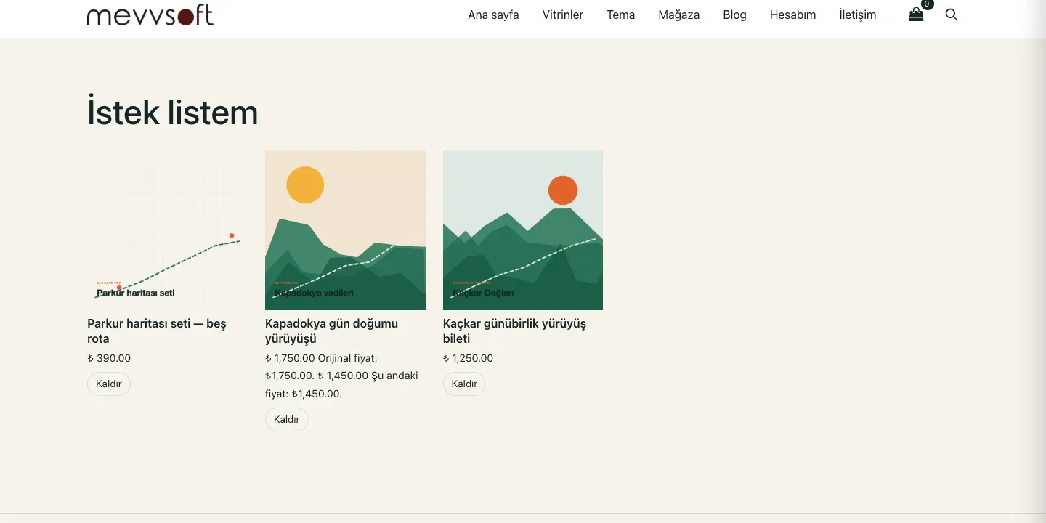Click the ₺ 390.00 price
Viewport: 1046px width, 523px height.
coord(109,358)
